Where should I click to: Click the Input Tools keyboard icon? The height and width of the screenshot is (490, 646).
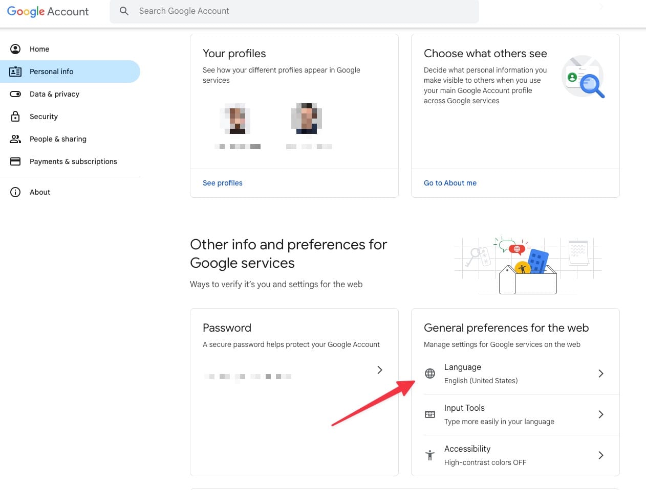pos(430,414)
